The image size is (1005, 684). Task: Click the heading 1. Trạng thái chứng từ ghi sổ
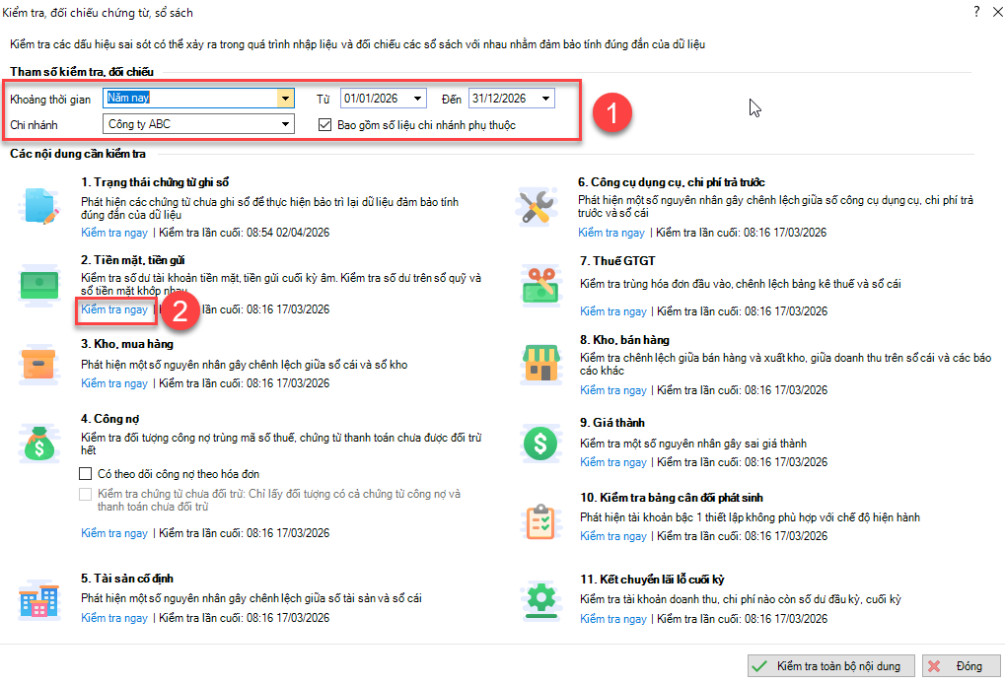coord(155,182)
